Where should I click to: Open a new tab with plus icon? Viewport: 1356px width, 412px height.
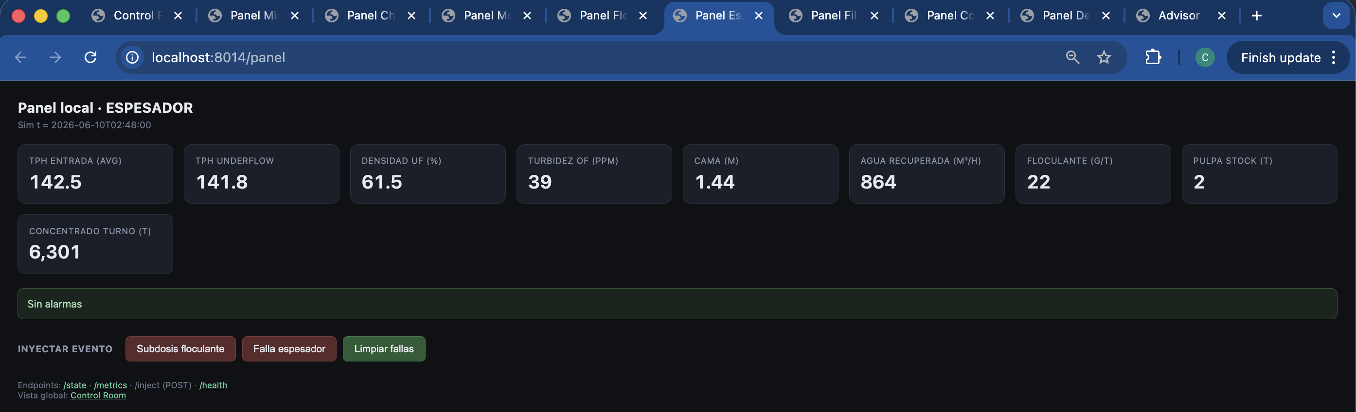pyautogui.click(x=1256, y=16)
